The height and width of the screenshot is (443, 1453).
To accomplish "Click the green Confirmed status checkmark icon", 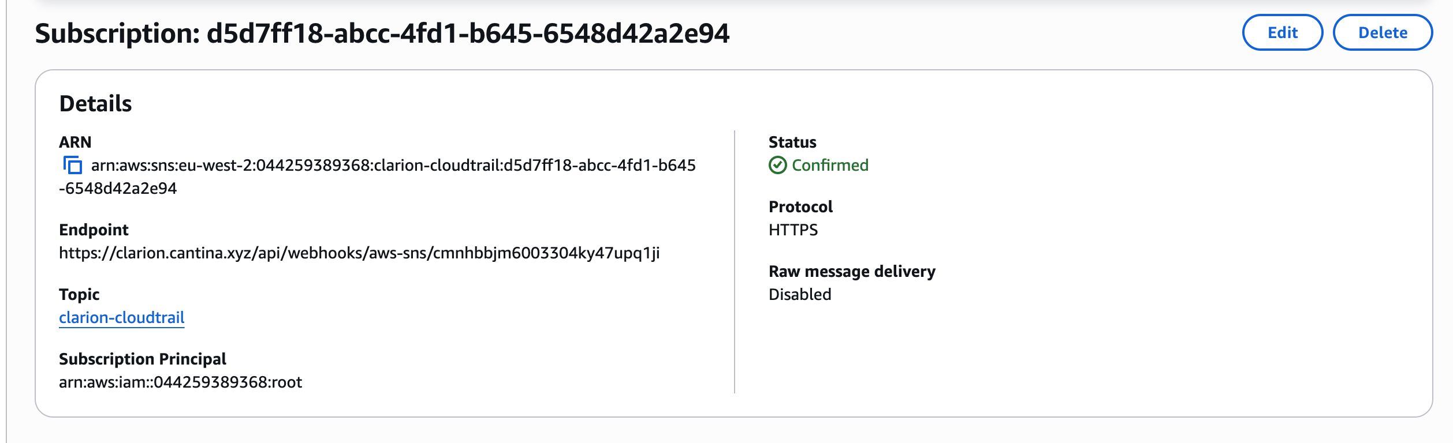I will pos(777,165).
